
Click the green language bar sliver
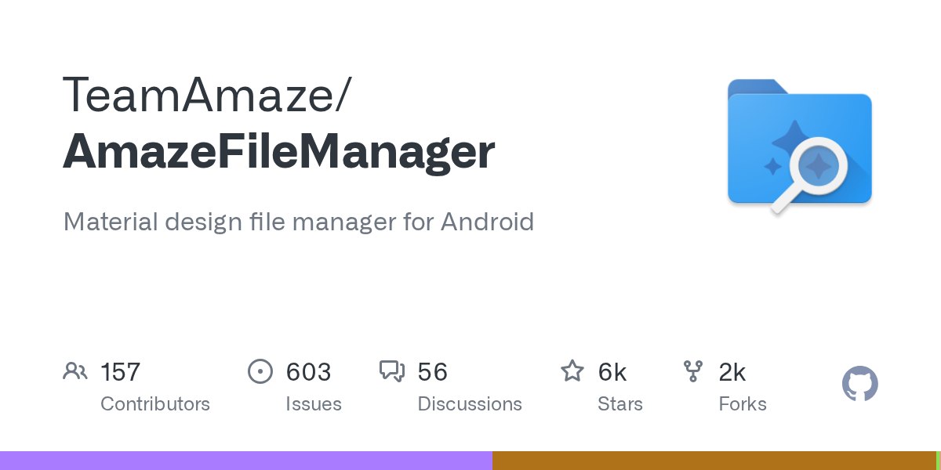(x=938, y=461)
